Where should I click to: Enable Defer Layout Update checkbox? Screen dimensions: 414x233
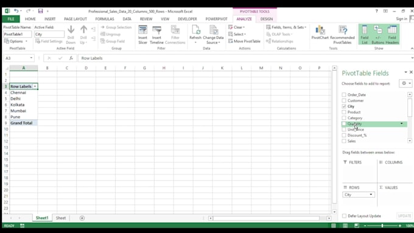click(345, 216)
